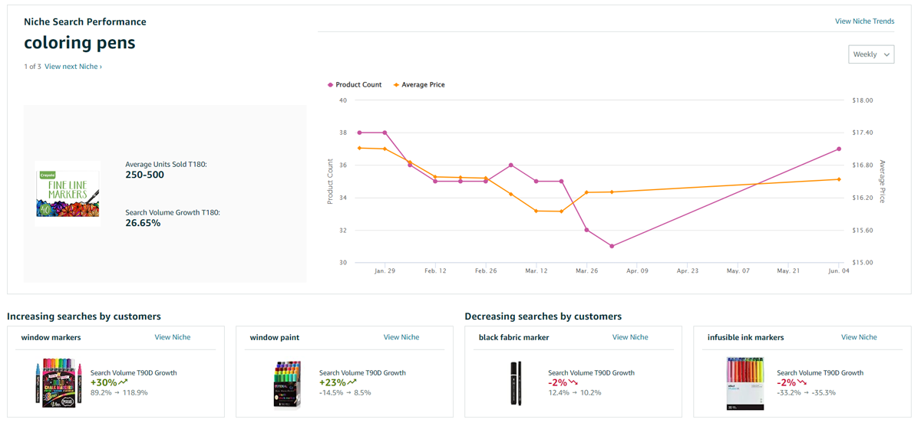
Task: Click the window markers product thumbnail
Action: 58,382
